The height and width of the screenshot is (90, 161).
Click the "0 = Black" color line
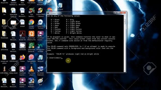point(55,20)
